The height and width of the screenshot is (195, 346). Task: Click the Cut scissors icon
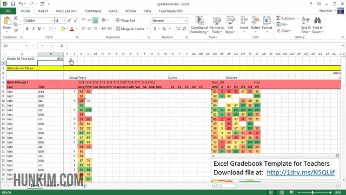click(16, 18)
